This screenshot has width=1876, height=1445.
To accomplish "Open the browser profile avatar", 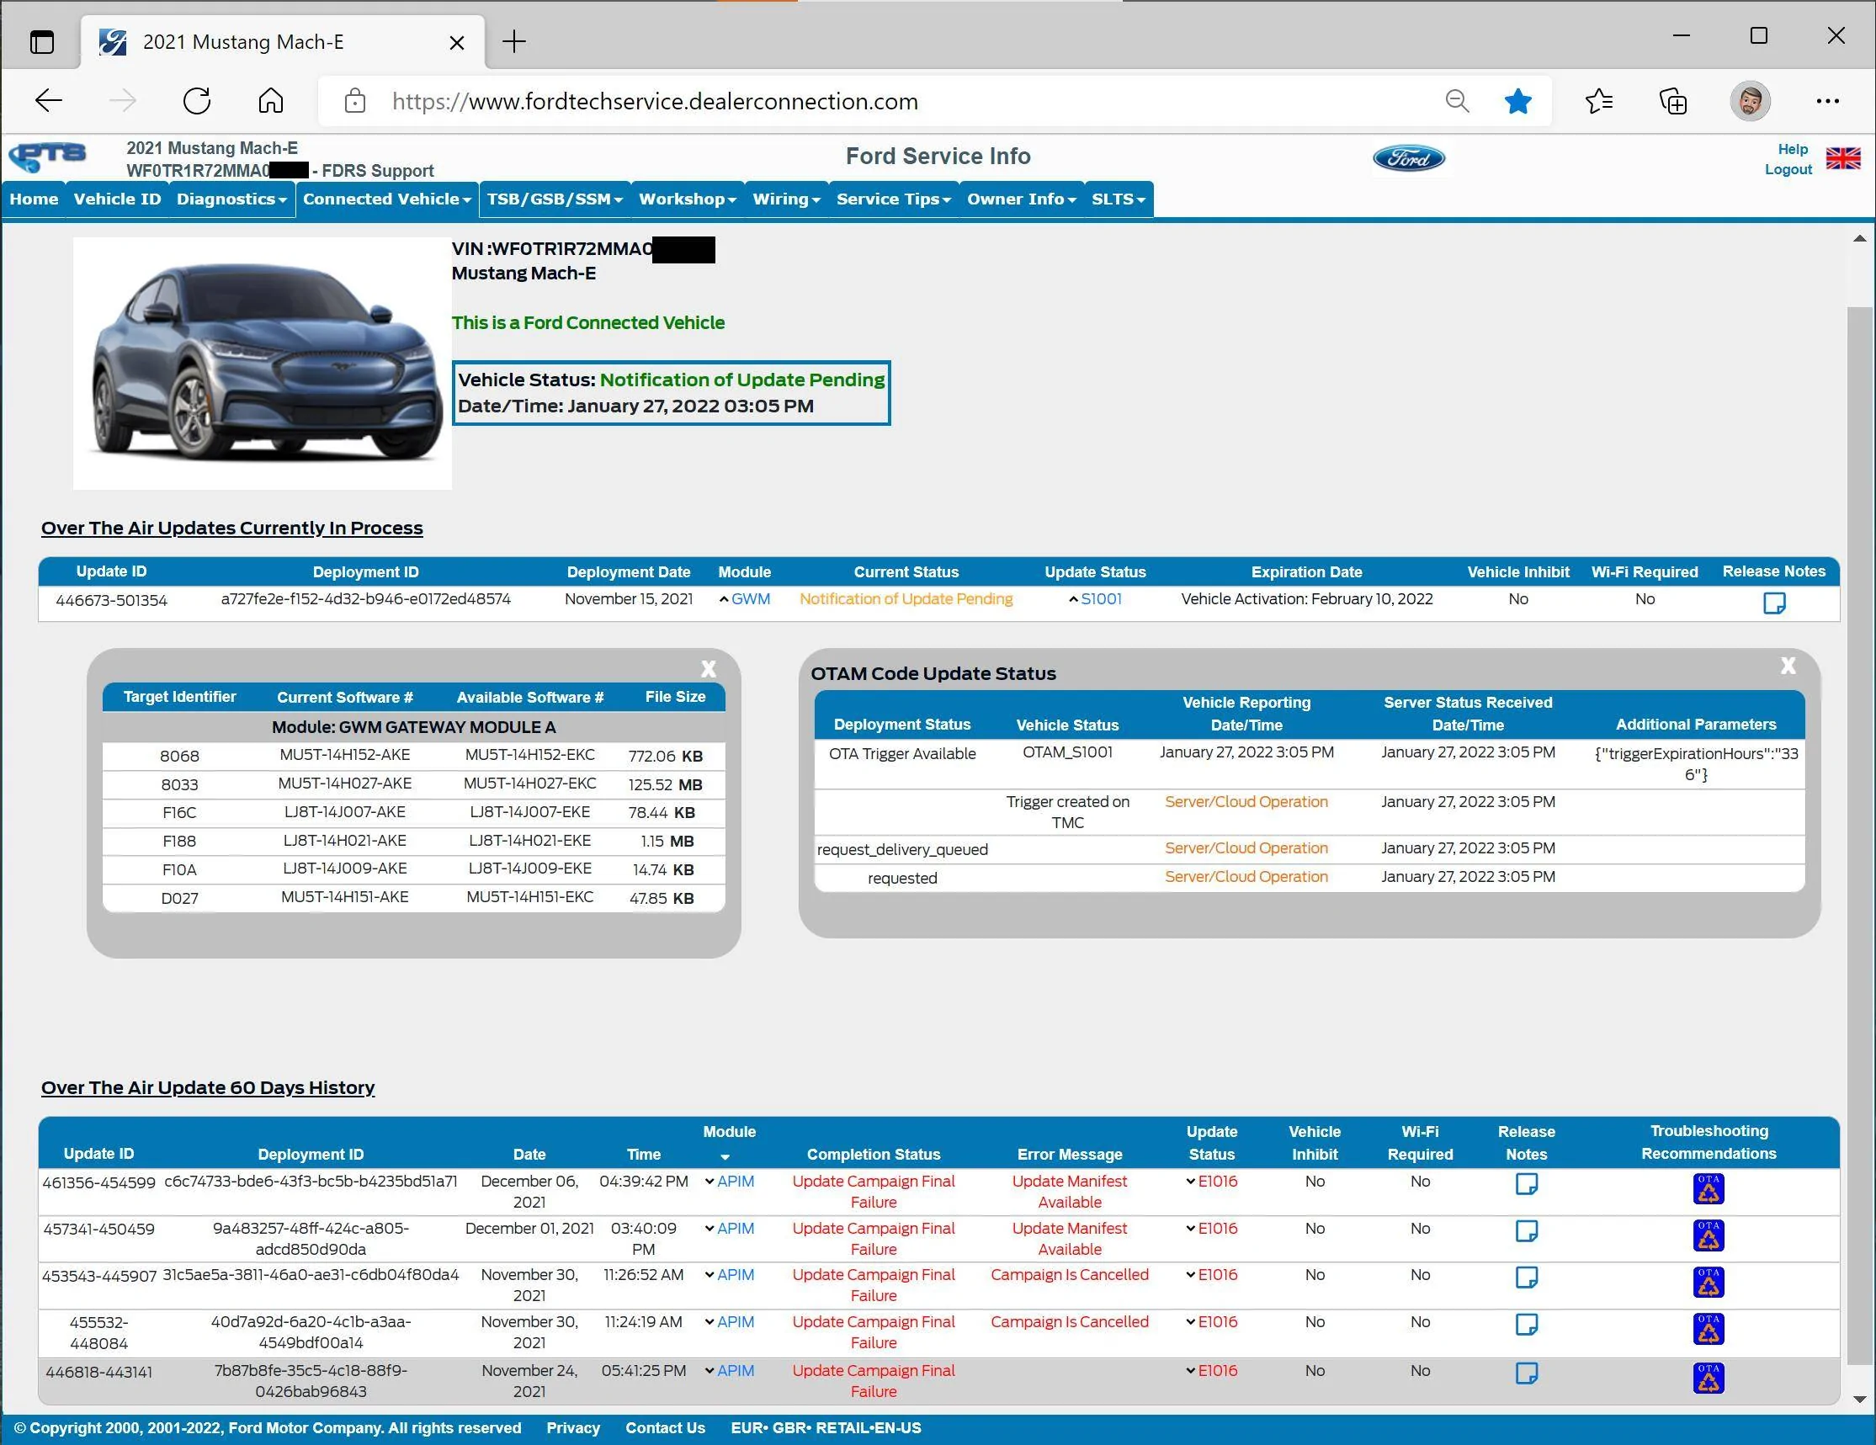I will pos(1750,101).
